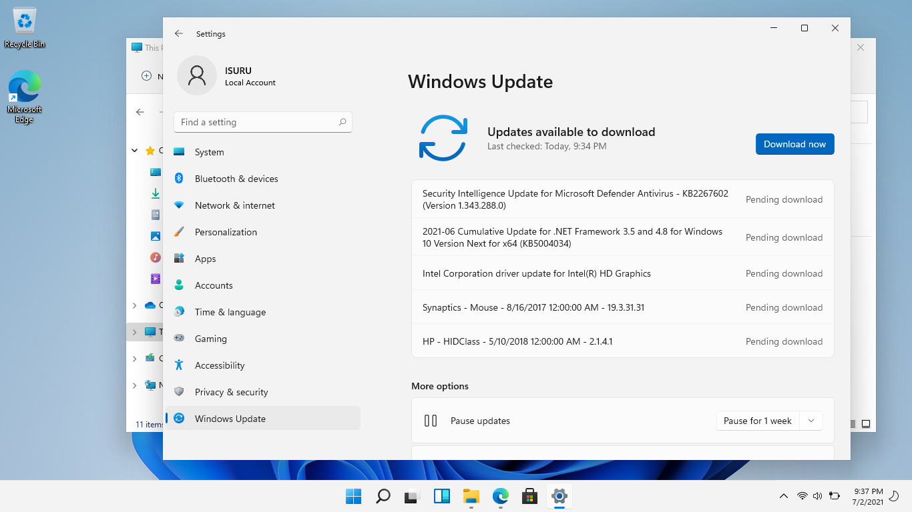Screen dimensions: 912x512
Task: Go to Network & internet settings
Action: point(262,205)
